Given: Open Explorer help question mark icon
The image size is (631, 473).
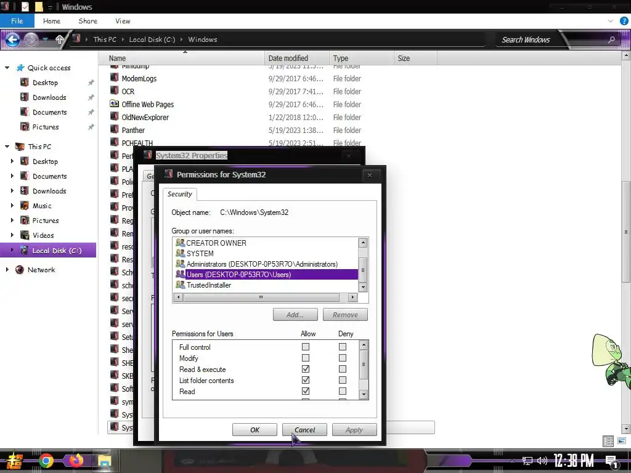Looking at the screenshot, I should (624, 21).
